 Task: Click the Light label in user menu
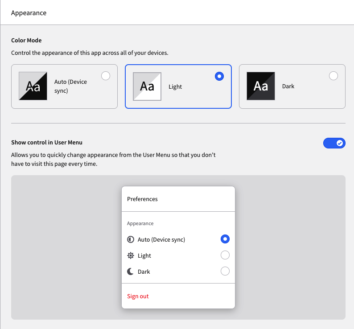pyautogui.click(x=144, y=255)
